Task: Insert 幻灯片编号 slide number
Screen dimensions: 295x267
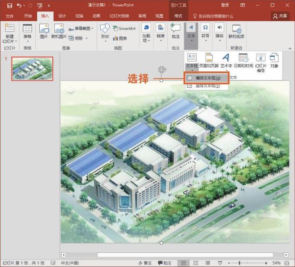Action: [x=260, y=63]
